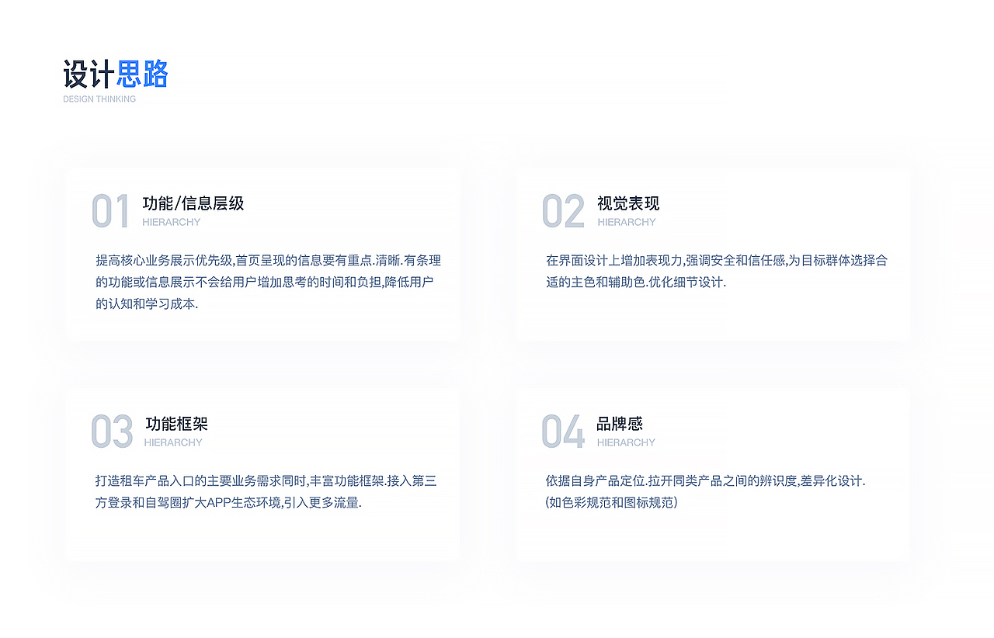Screen dimensions: 994x638
Task: Click the large number 01 on first card
Action: pyautogui.click(x=111, y=210)
